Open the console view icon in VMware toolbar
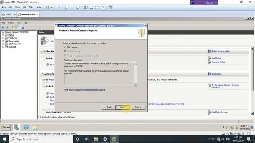This screenshot has height=143, width=255. point(110,8)
